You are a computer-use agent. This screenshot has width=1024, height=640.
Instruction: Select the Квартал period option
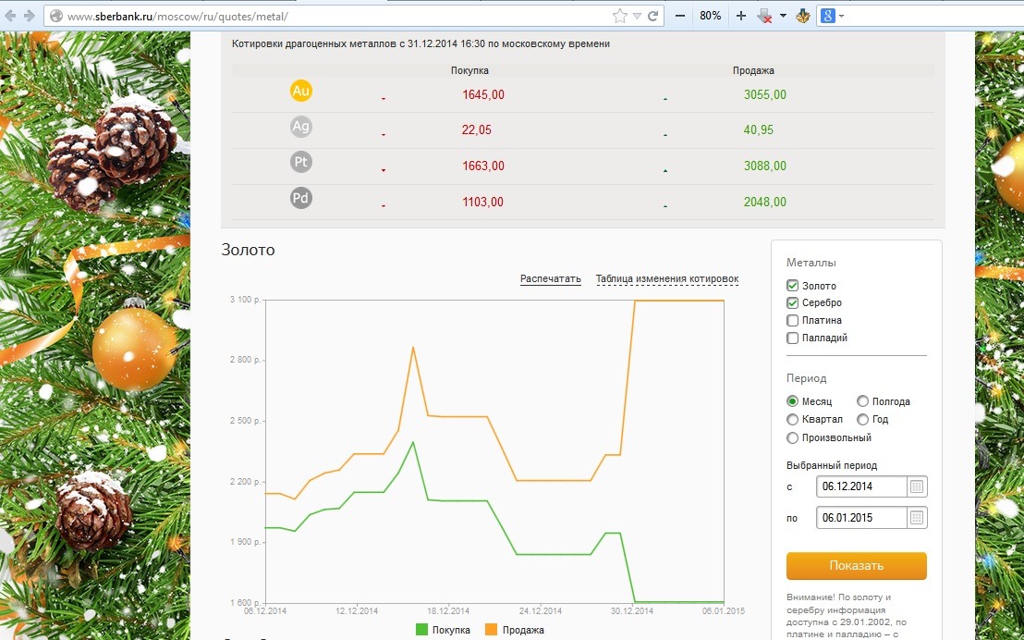(792, 420)
